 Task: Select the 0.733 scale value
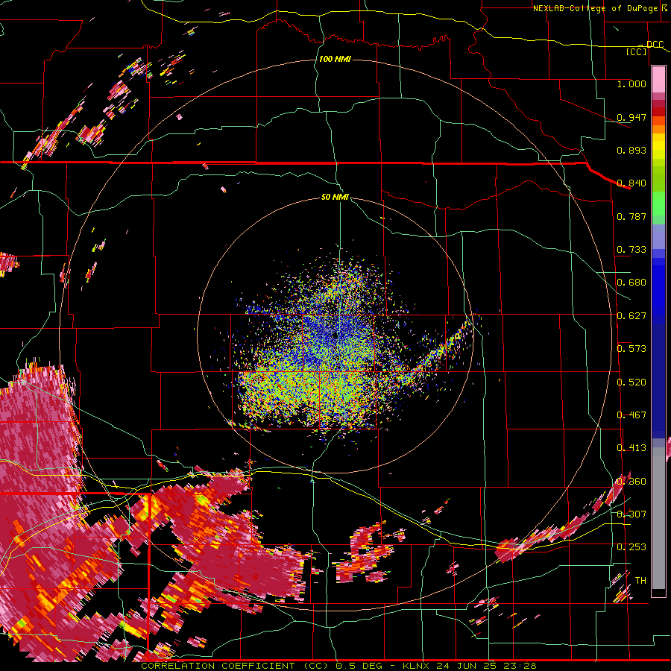point(631,250)
